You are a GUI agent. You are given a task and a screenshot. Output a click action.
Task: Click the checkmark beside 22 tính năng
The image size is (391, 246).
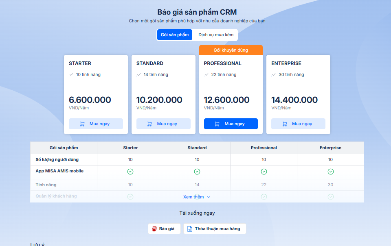[x=206, y=74]
